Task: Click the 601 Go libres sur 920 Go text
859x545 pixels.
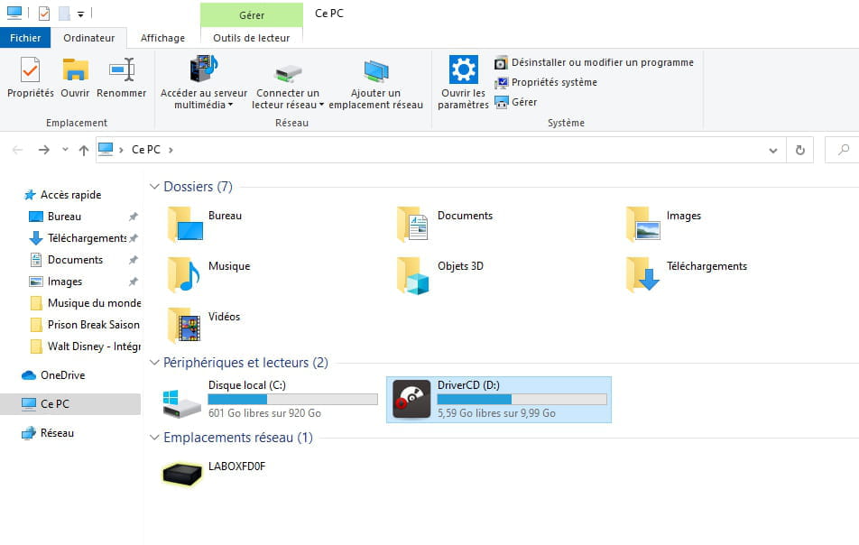Action: tap(264, 413)
